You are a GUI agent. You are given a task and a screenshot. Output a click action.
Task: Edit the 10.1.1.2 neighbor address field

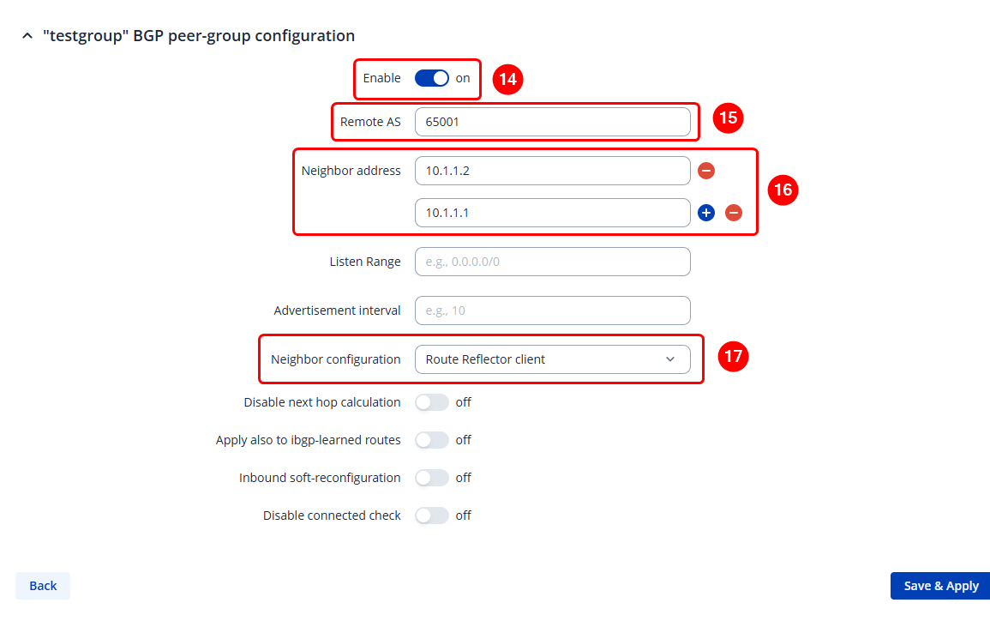pos(552,171)
